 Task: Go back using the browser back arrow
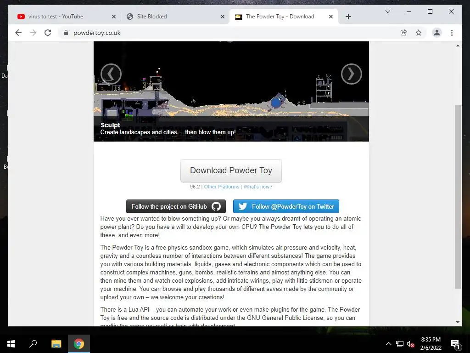click(x=18, y=33)
